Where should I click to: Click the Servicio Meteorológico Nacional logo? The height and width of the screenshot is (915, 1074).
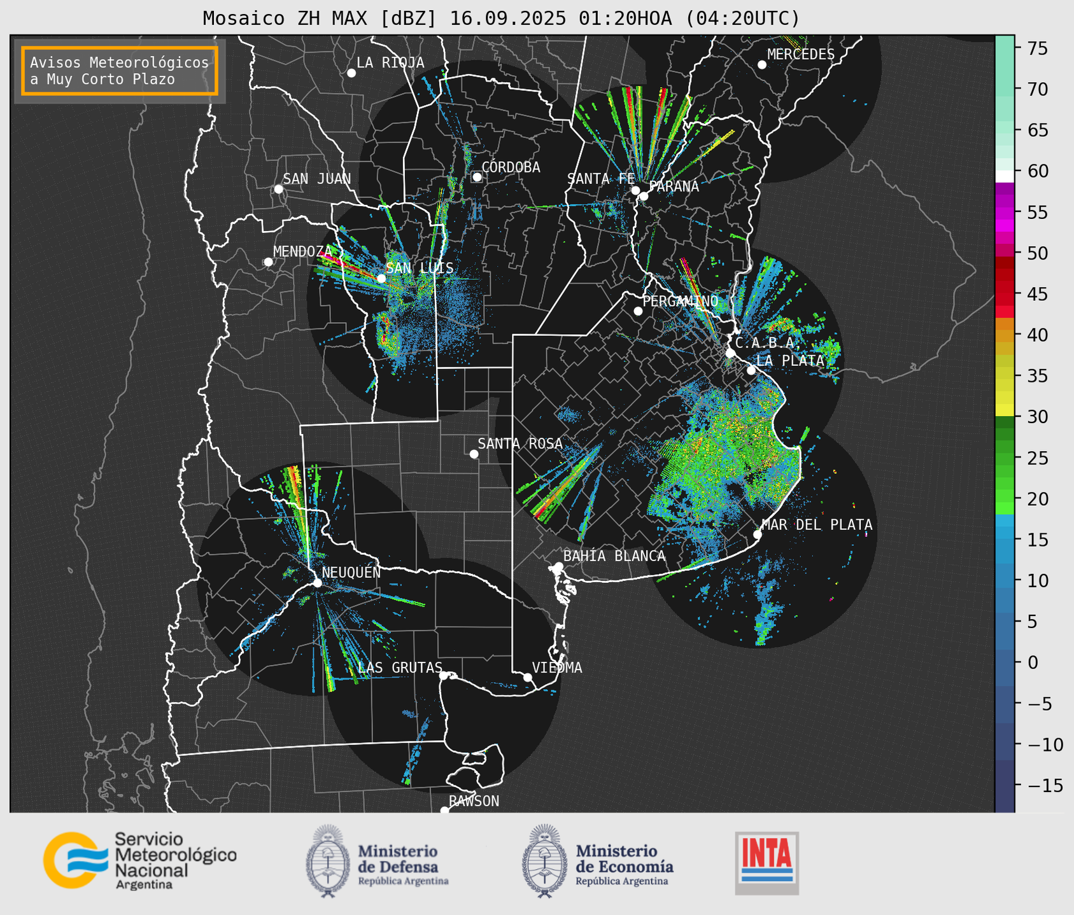click(x=139, y=860)
